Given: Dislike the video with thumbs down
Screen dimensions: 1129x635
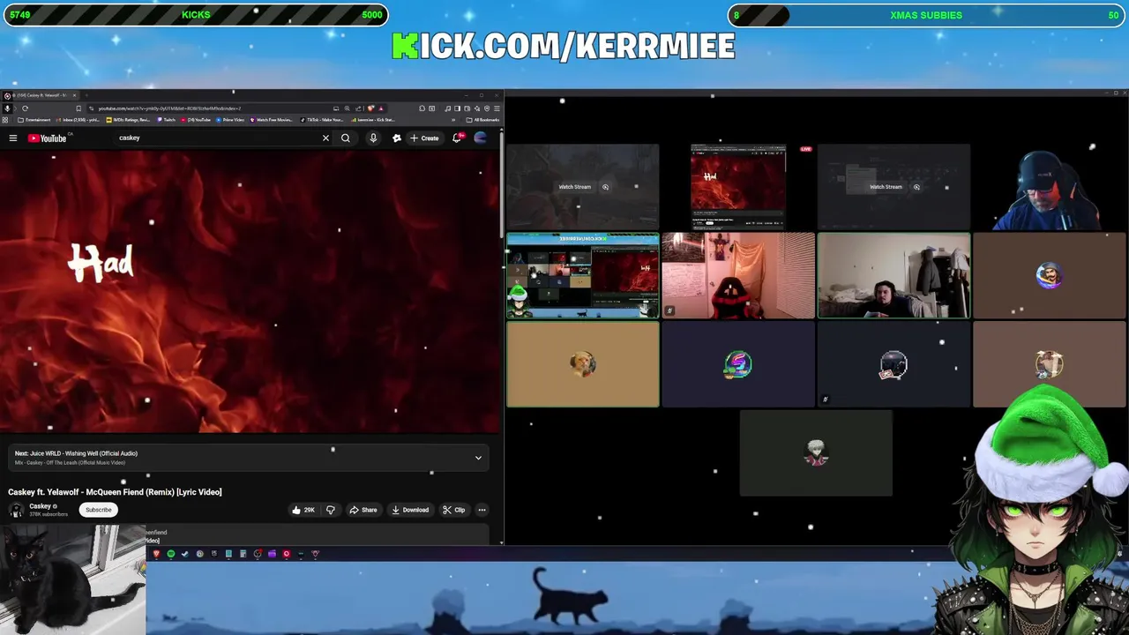Looking at the screenshot, I should pos(331,510).
